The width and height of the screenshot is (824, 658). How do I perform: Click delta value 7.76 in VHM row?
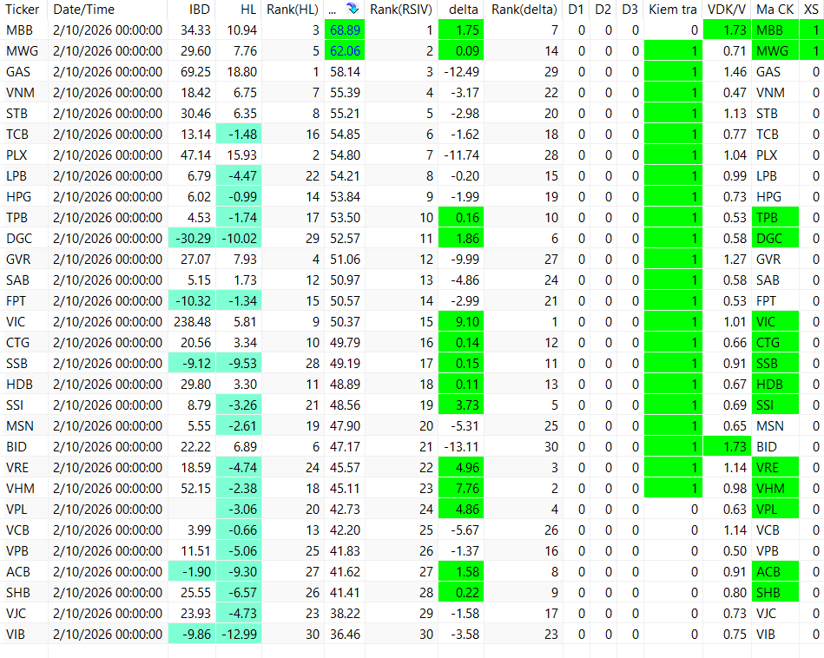click(x=461, y=489)
